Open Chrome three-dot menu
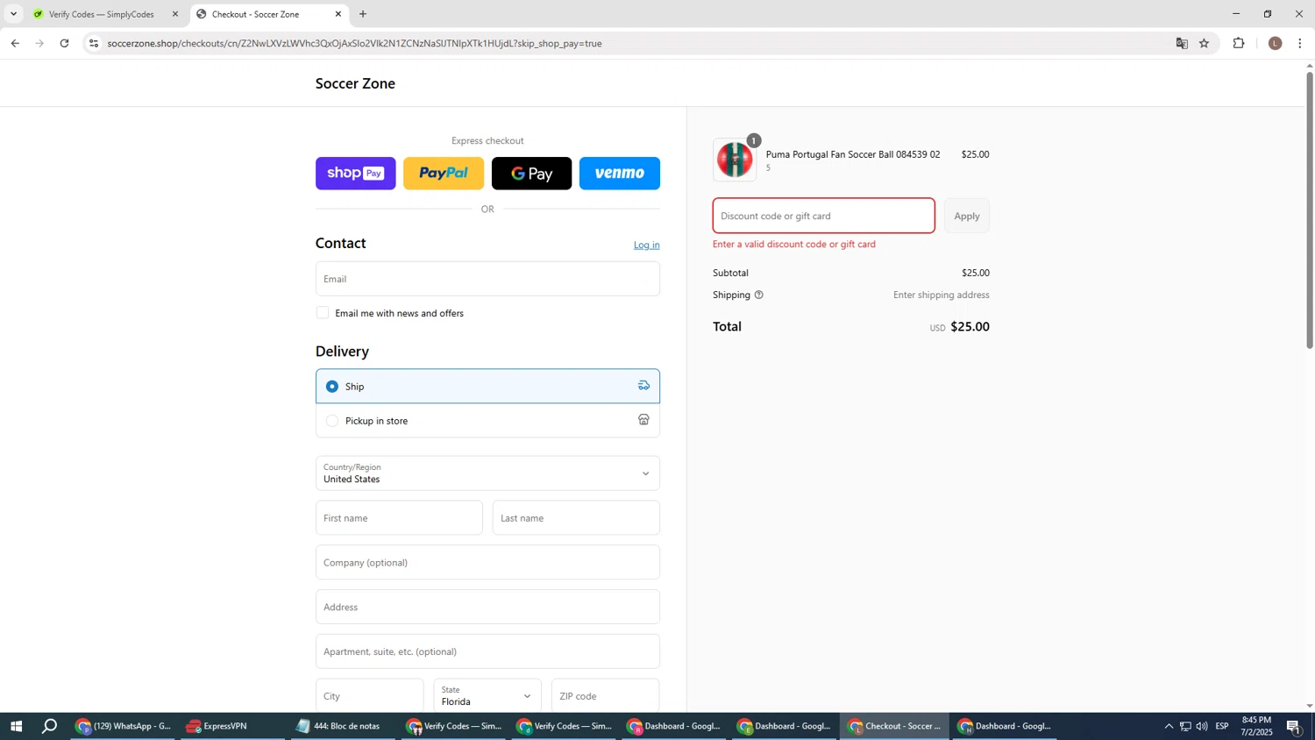Image resolution: width=1315 pixels, height=740 pixels. click(1300, 43)
